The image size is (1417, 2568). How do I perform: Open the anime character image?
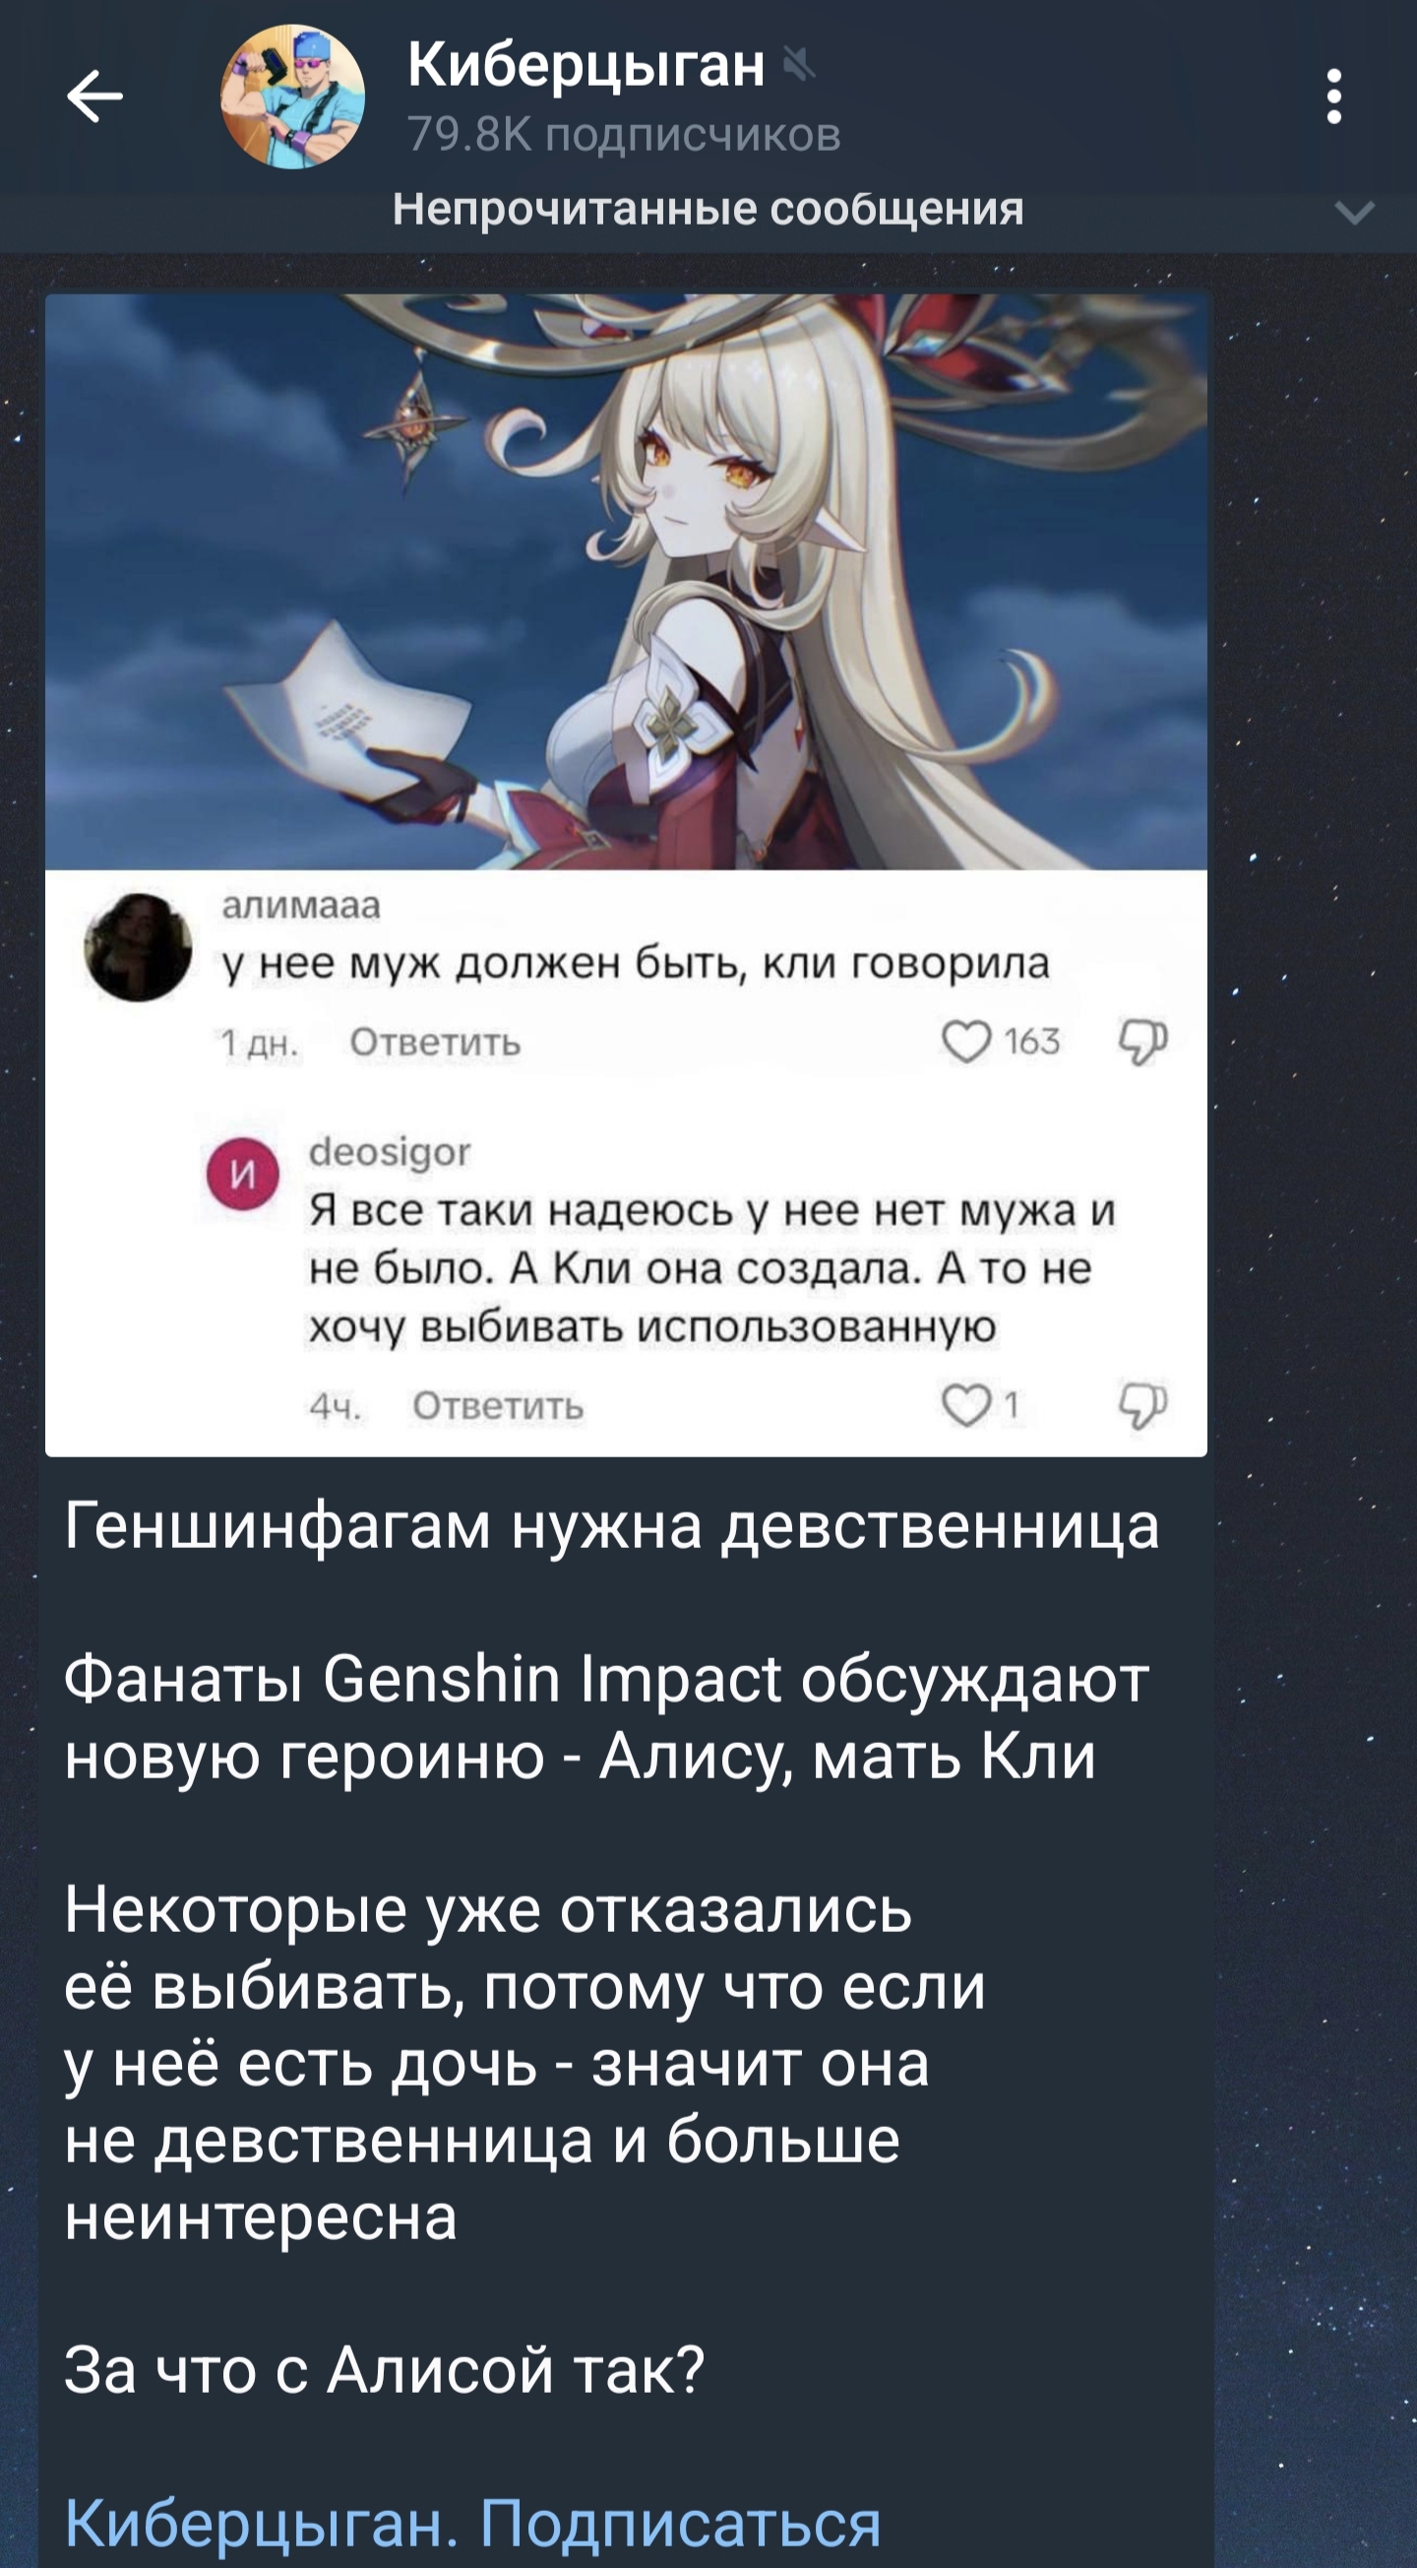pos(626,581)
